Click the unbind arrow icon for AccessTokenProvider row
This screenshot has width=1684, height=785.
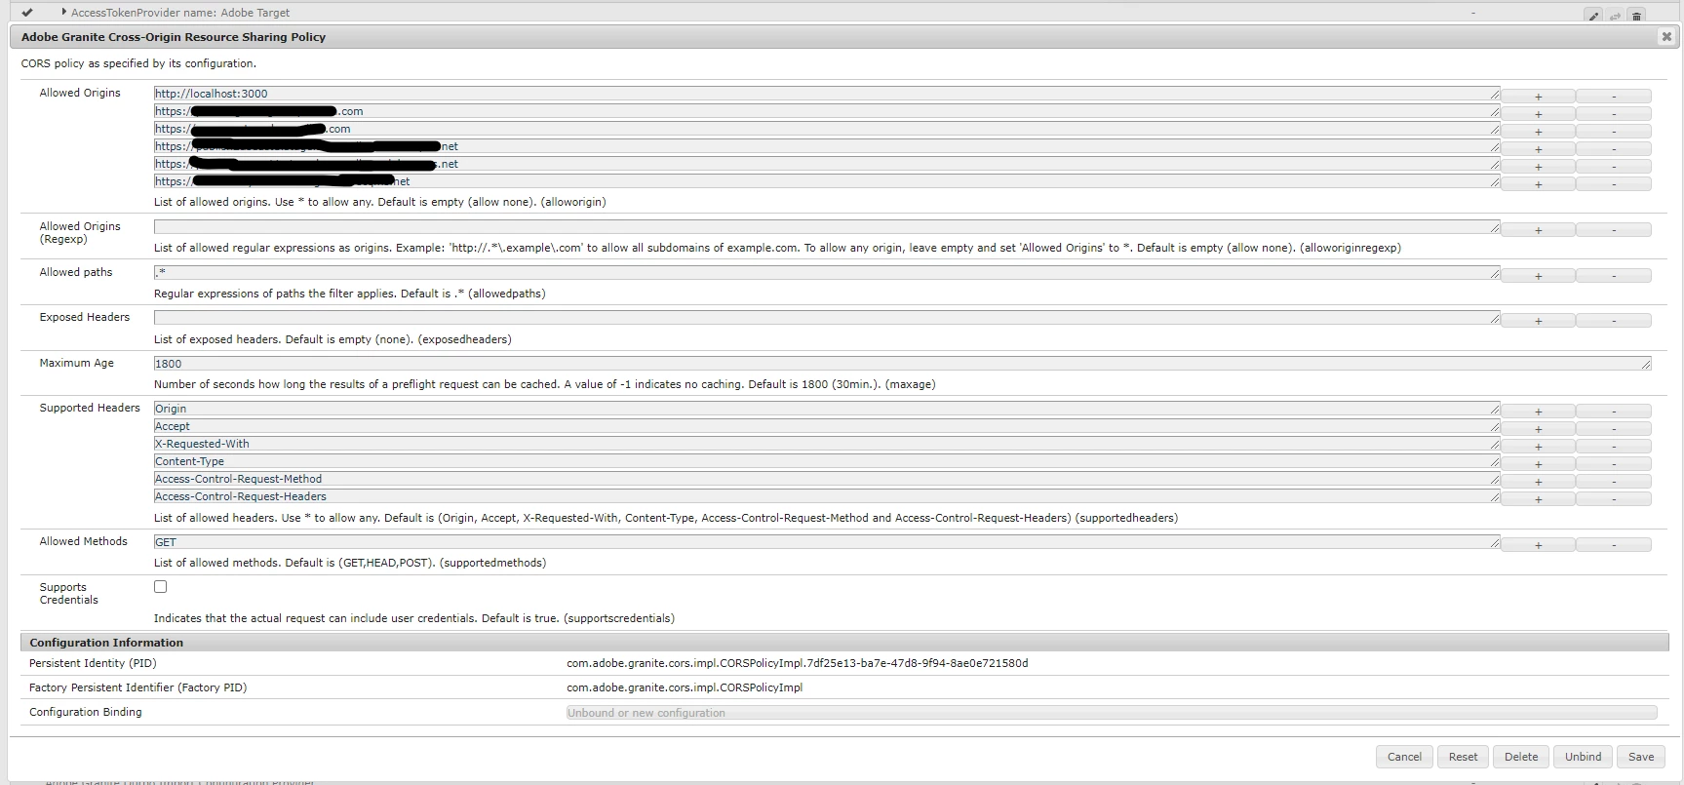1615,16
